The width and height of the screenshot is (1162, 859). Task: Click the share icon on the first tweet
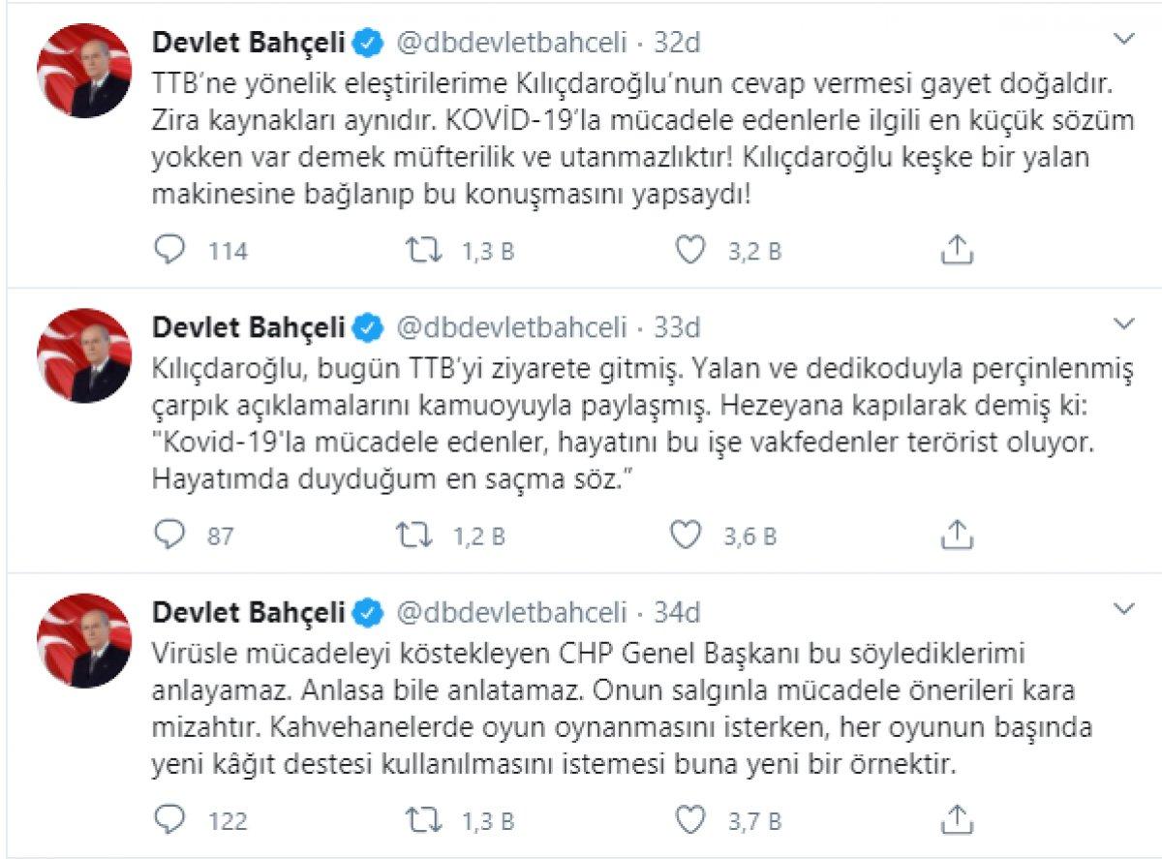tap(960, 249)
